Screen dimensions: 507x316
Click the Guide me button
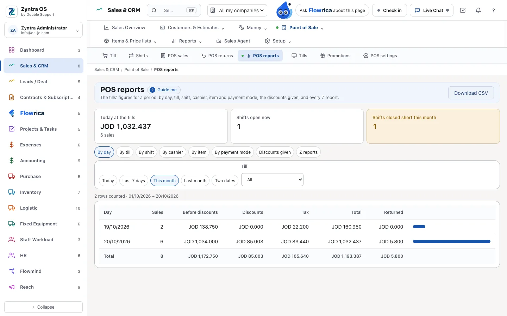pos(164,90)
